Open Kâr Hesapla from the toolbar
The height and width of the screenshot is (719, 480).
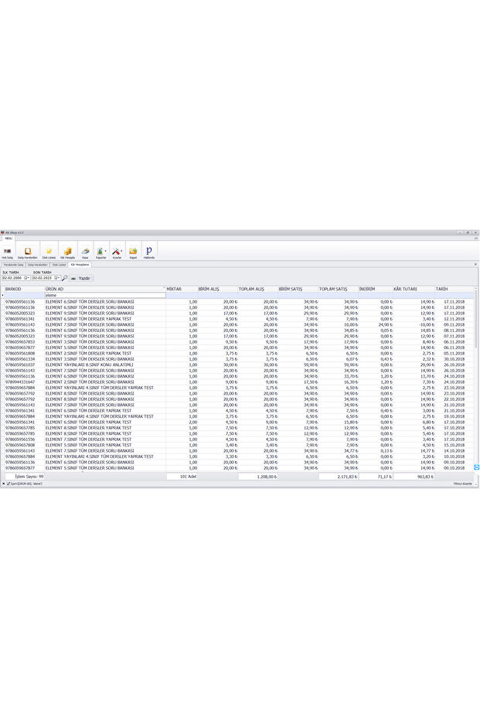pyautogui.click(x=67, y=252)
